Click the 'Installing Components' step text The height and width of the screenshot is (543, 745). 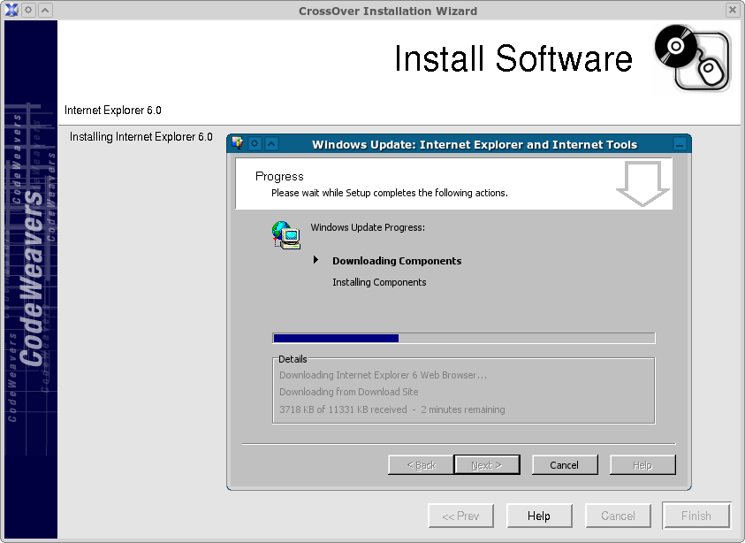379,282
